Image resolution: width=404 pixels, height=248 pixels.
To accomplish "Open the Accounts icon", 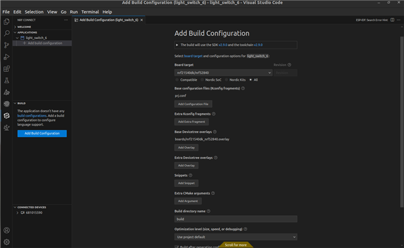I will pos(7,230).
